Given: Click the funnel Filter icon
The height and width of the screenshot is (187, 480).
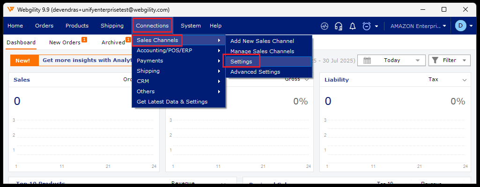Looking at the screenshot, I should coord(435,60).
